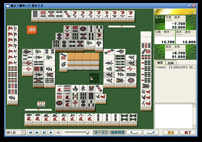Viewport: 202px width, 142px height.
Task: Open the 南2局 round dropdown arrow
Action: (23, 133)
